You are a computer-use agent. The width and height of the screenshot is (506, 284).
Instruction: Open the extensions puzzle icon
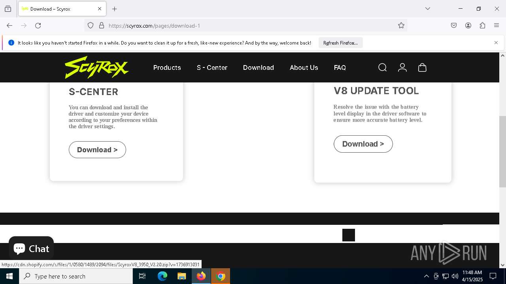click(x=482, y=26)
